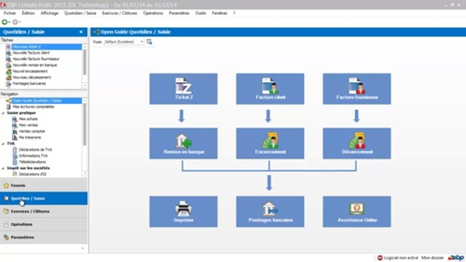Collapse the TVA tree group
This screenshot has width=466, height=262.
coord(3,143)
